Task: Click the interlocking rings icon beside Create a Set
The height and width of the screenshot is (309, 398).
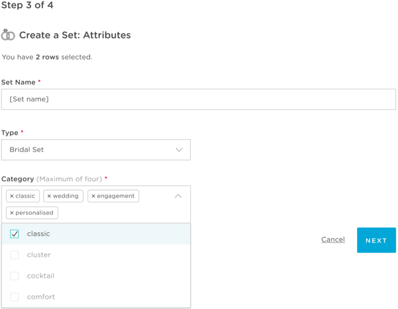Action: (8, 35)
